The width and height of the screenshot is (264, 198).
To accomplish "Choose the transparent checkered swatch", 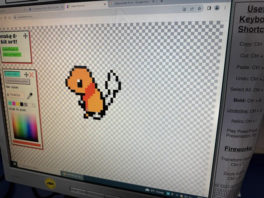I will [x=34, y=105].
